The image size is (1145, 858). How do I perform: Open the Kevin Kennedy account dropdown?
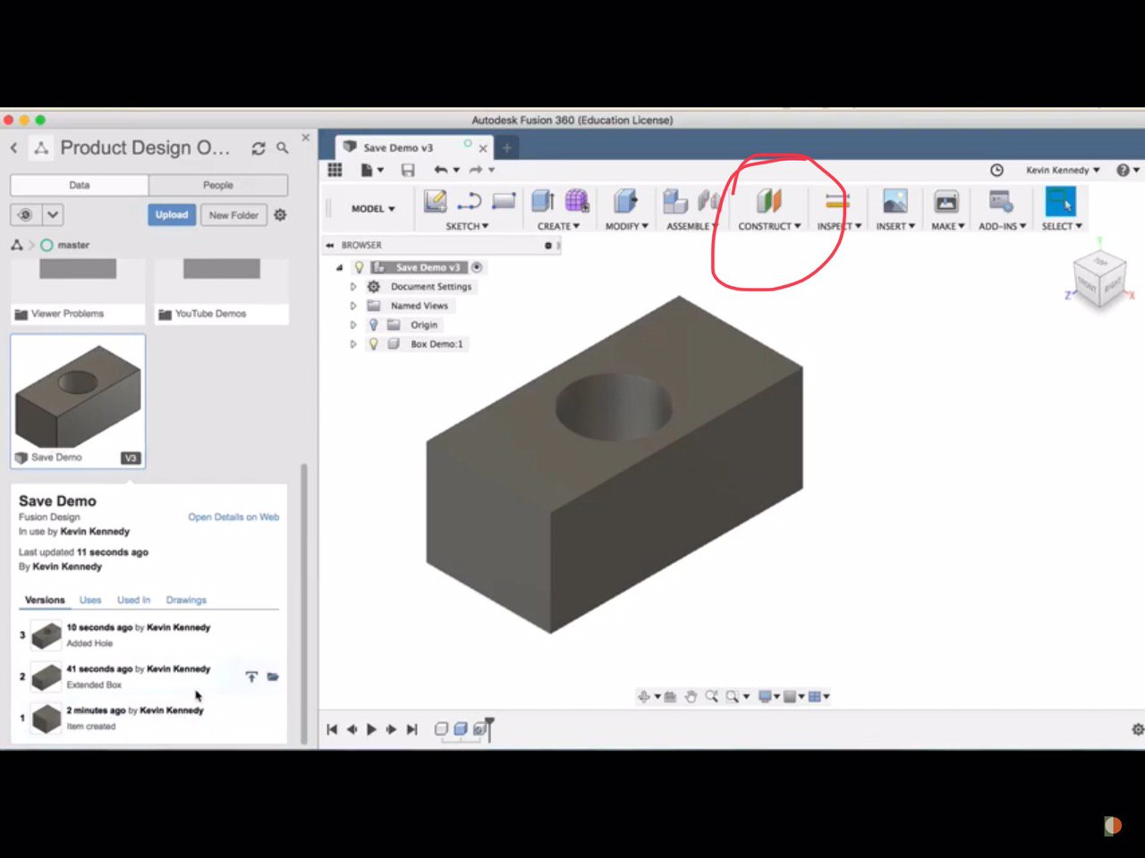[x=1063, y=170]
